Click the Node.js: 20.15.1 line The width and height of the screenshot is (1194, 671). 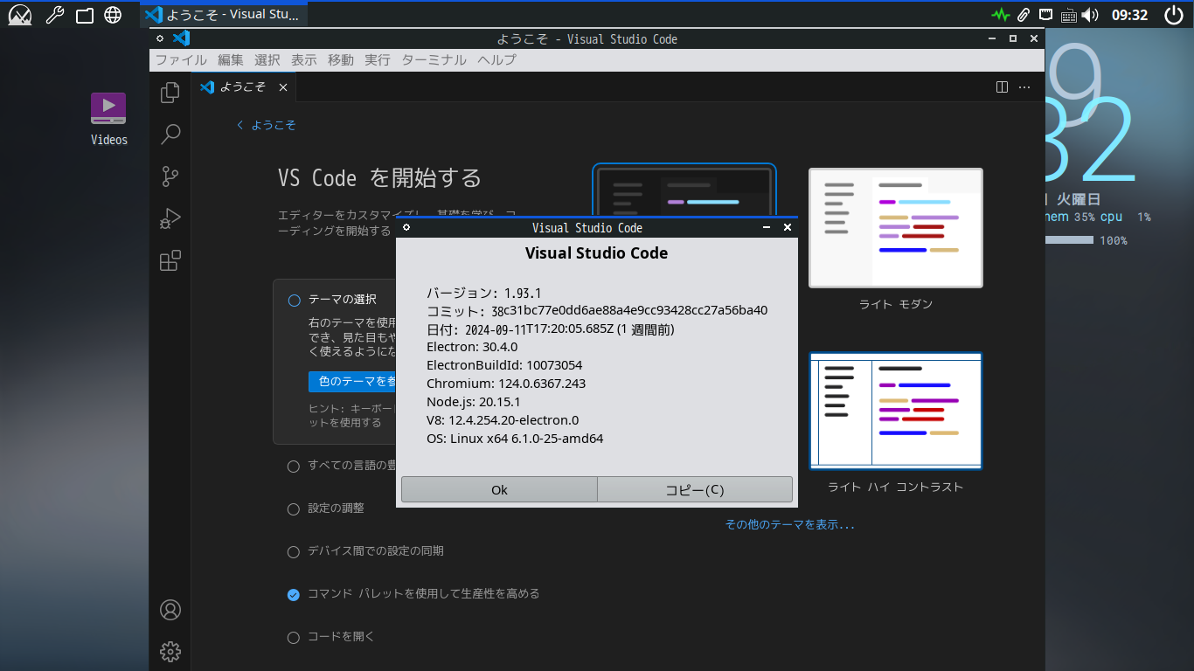[474, 402]
